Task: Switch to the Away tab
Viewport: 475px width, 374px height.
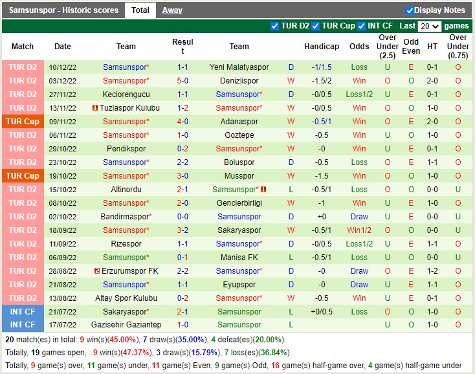Action: (172, 10)
